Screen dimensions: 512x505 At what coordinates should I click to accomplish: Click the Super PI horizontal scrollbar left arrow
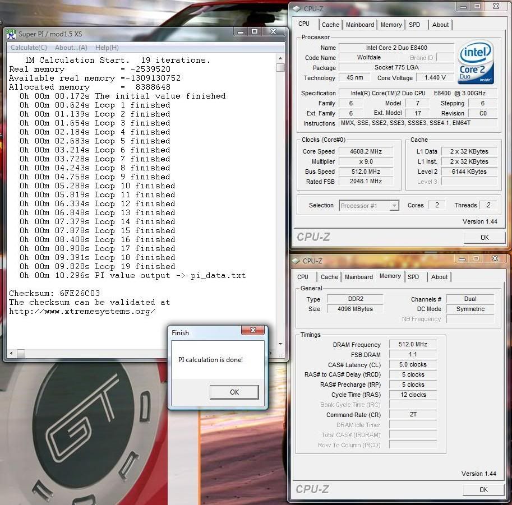coord(11,353)
